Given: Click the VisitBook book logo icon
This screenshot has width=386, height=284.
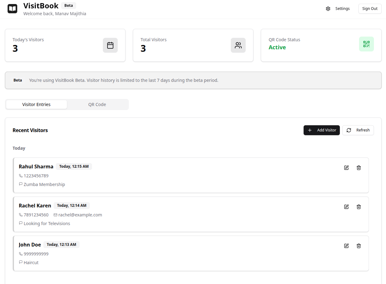Looking at the screenshot, I should click(12, 9).
